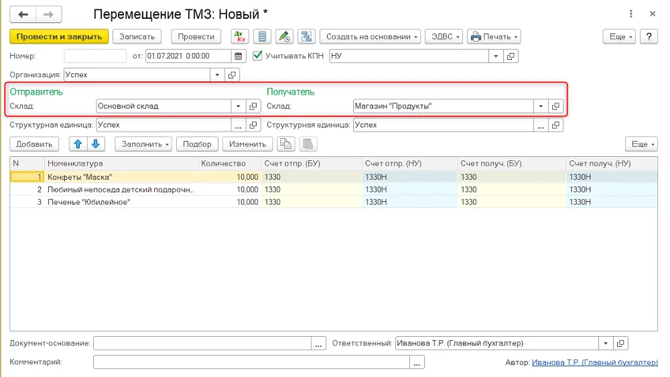Click the Счет получ. (БУ) column header
This screenshot has width=670, height=377.
tap(511, 164)
